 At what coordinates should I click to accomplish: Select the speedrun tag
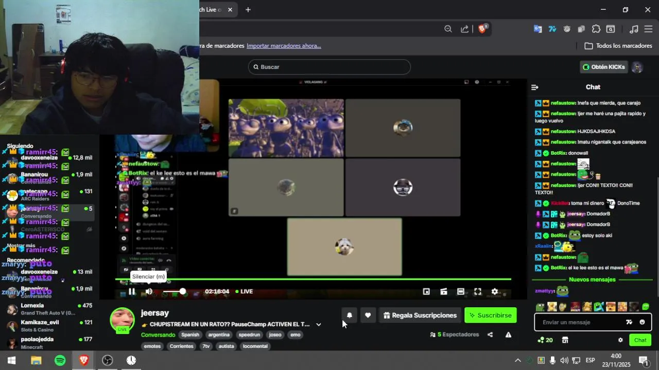coord(250,335)
